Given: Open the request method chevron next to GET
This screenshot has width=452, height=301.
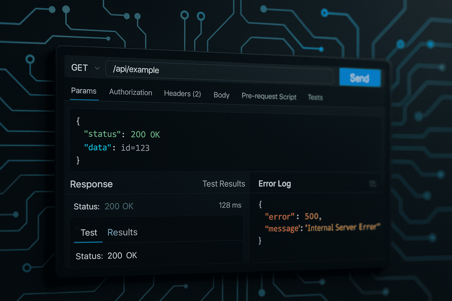Looking at the screenshot, I should [x=97, y=68].
